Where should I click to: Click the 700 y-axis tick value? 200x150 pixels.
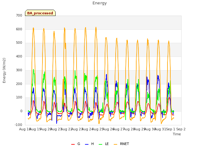19,15
